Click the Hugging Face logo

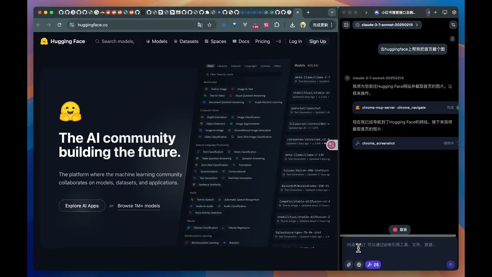63,41
